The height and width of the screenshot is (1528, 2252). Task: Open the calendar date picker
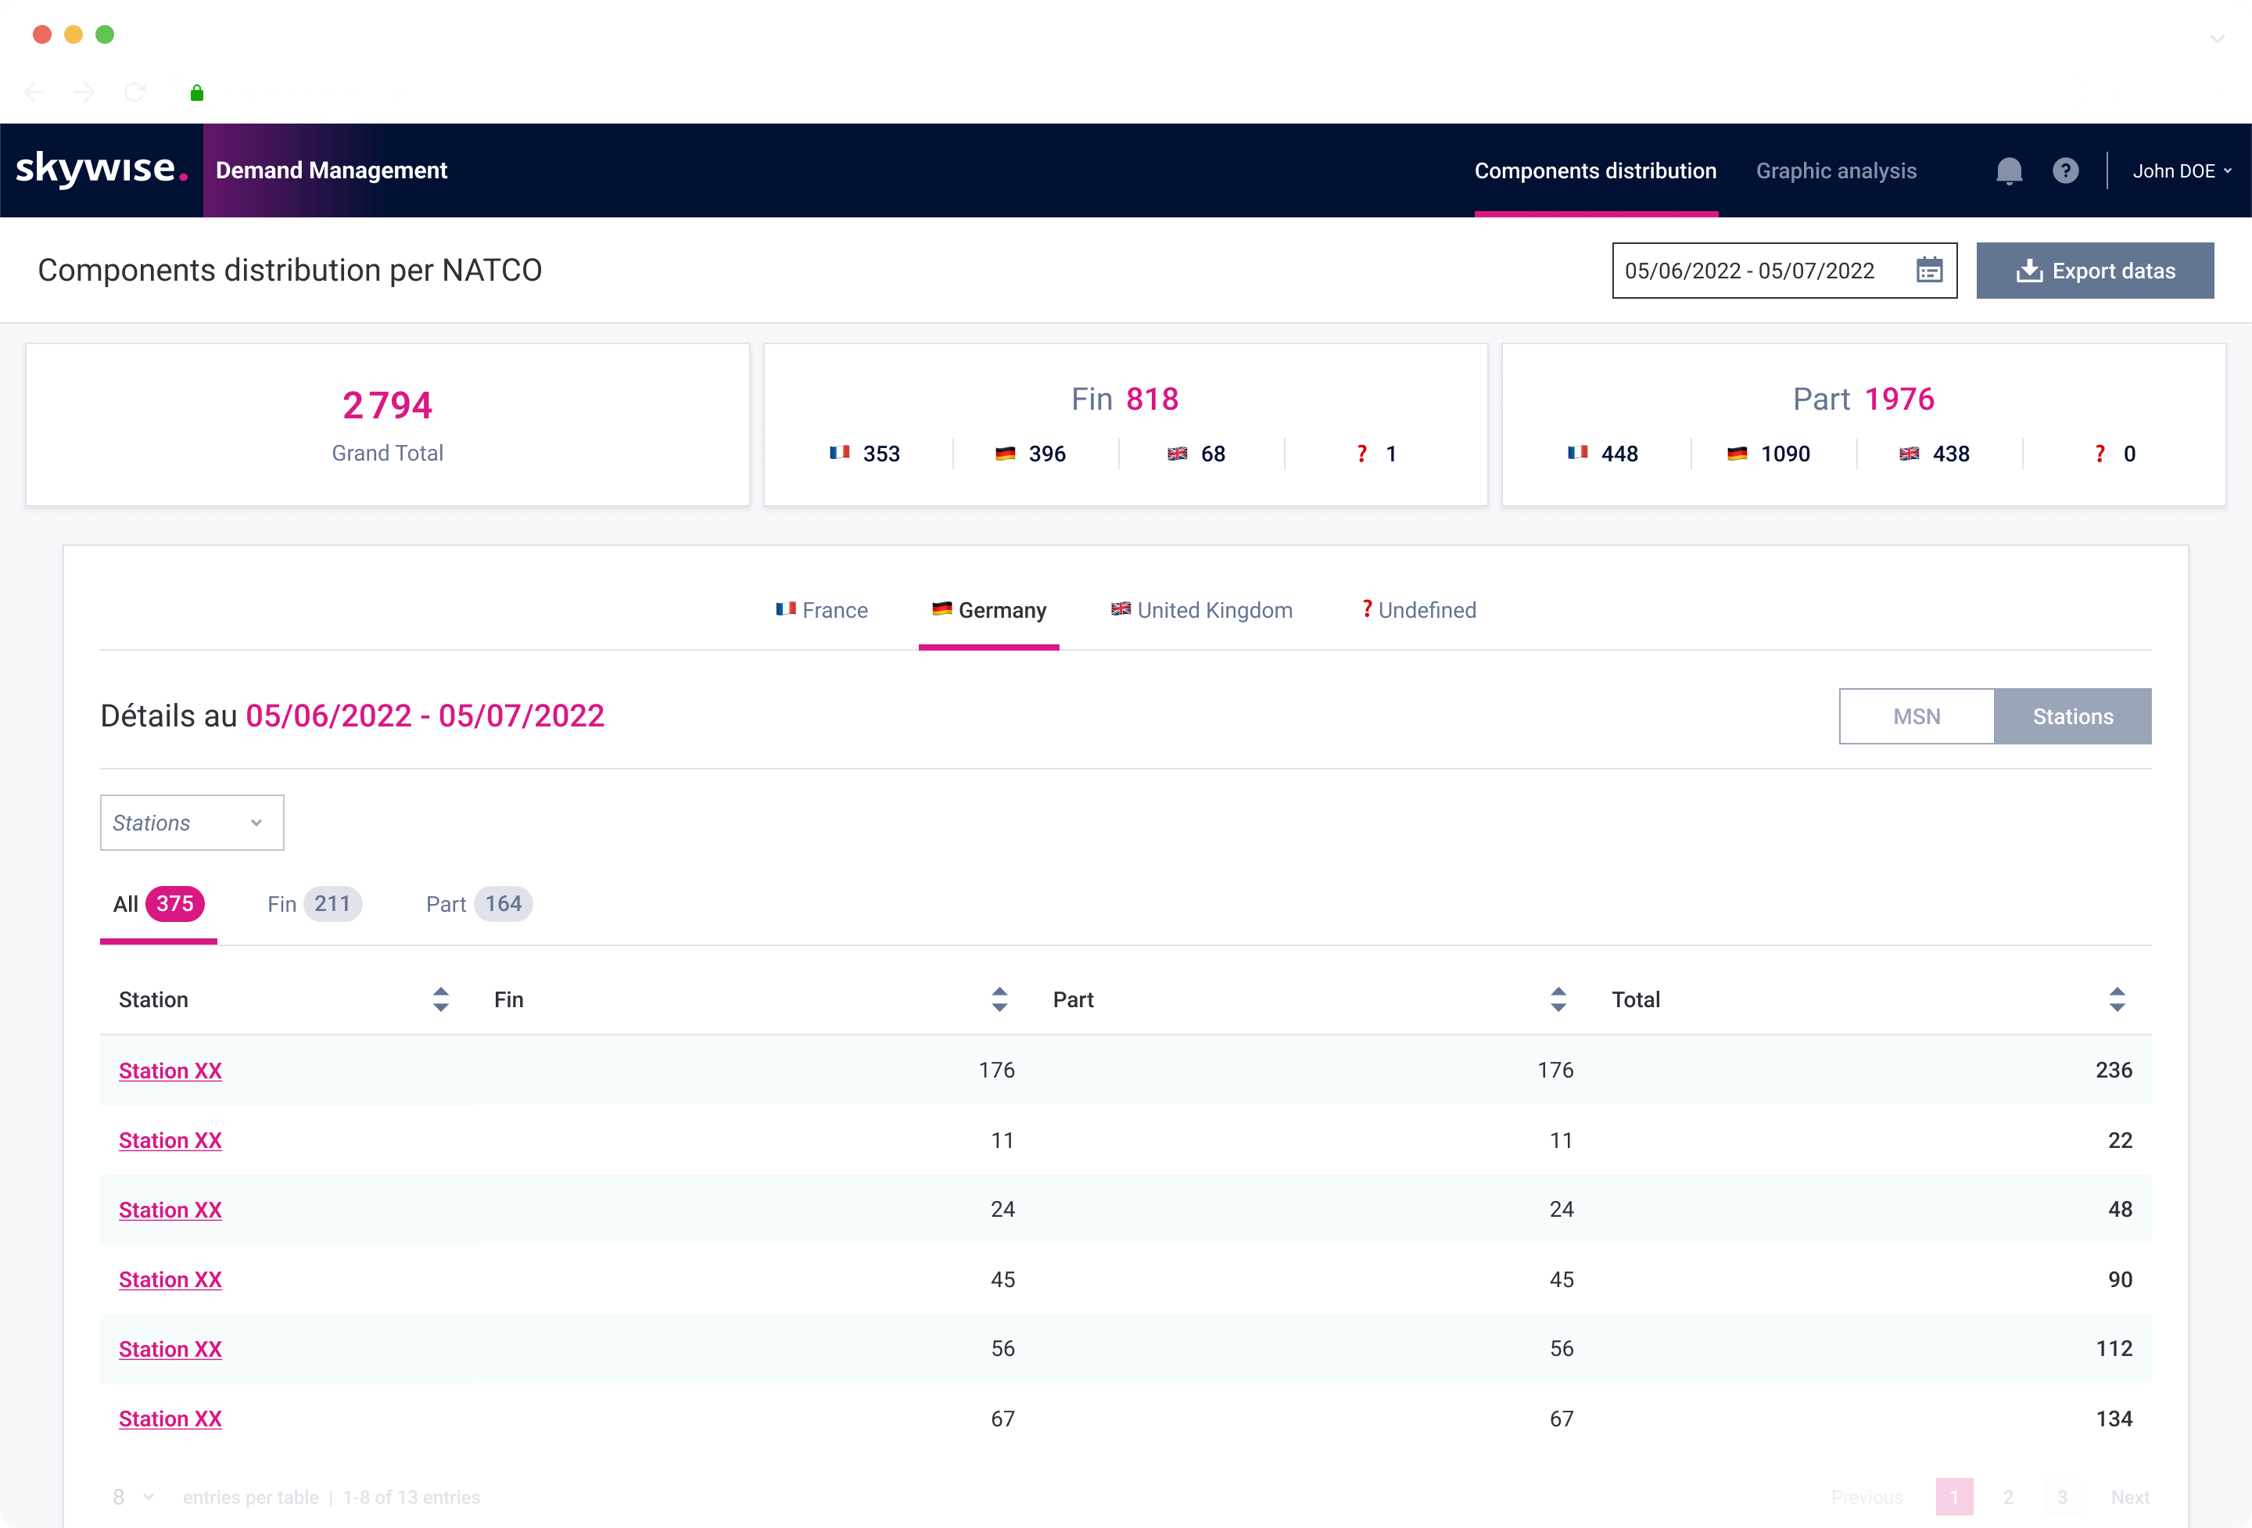(x=1929, y=271)
